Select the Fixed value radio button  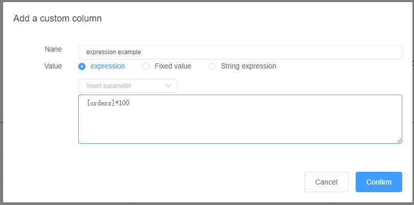pos(146,66)
